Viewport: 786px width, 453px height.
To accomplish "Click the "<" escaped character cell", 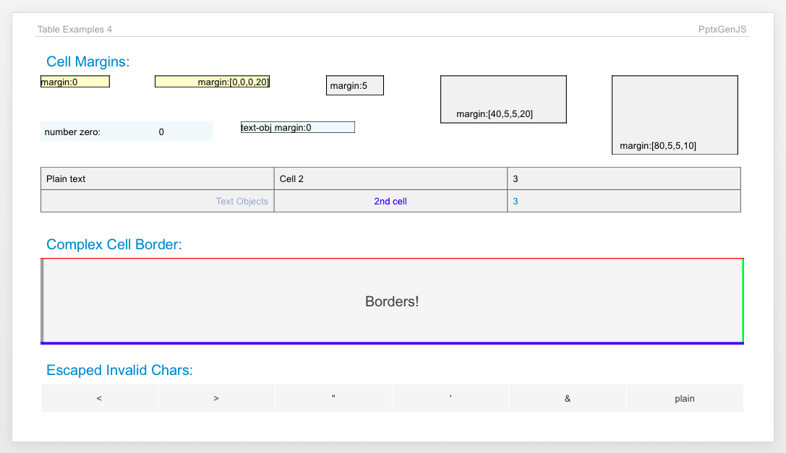I will point(99,398).
